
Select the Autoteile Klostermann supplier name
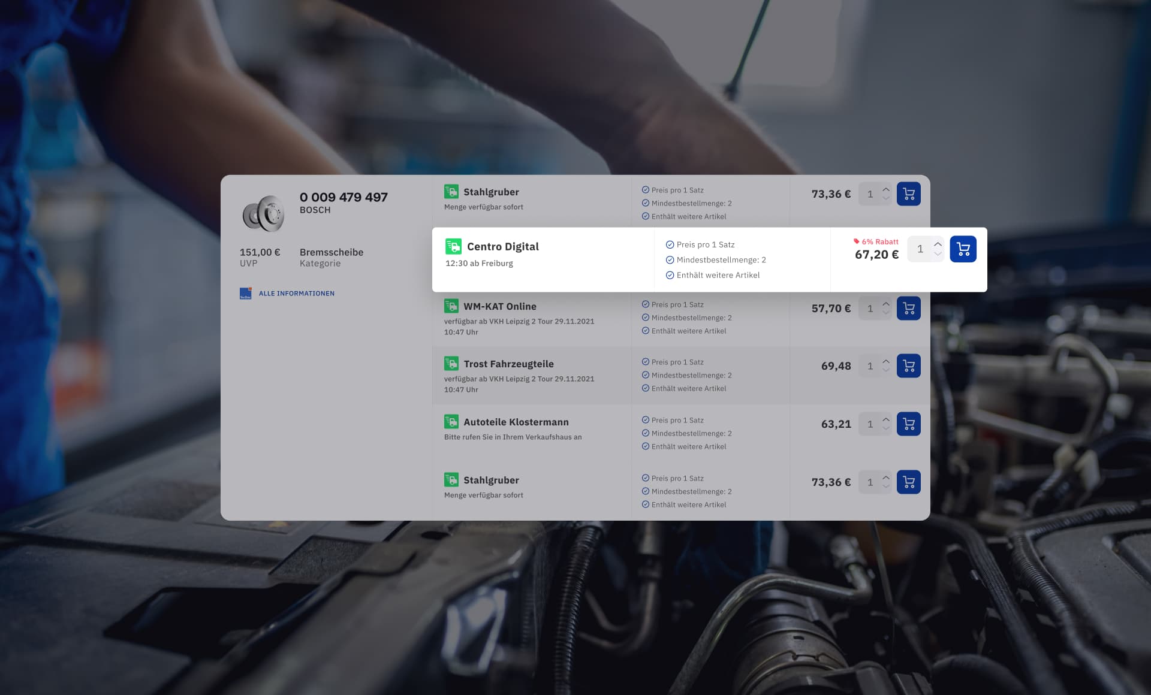[x=516, y=422]
